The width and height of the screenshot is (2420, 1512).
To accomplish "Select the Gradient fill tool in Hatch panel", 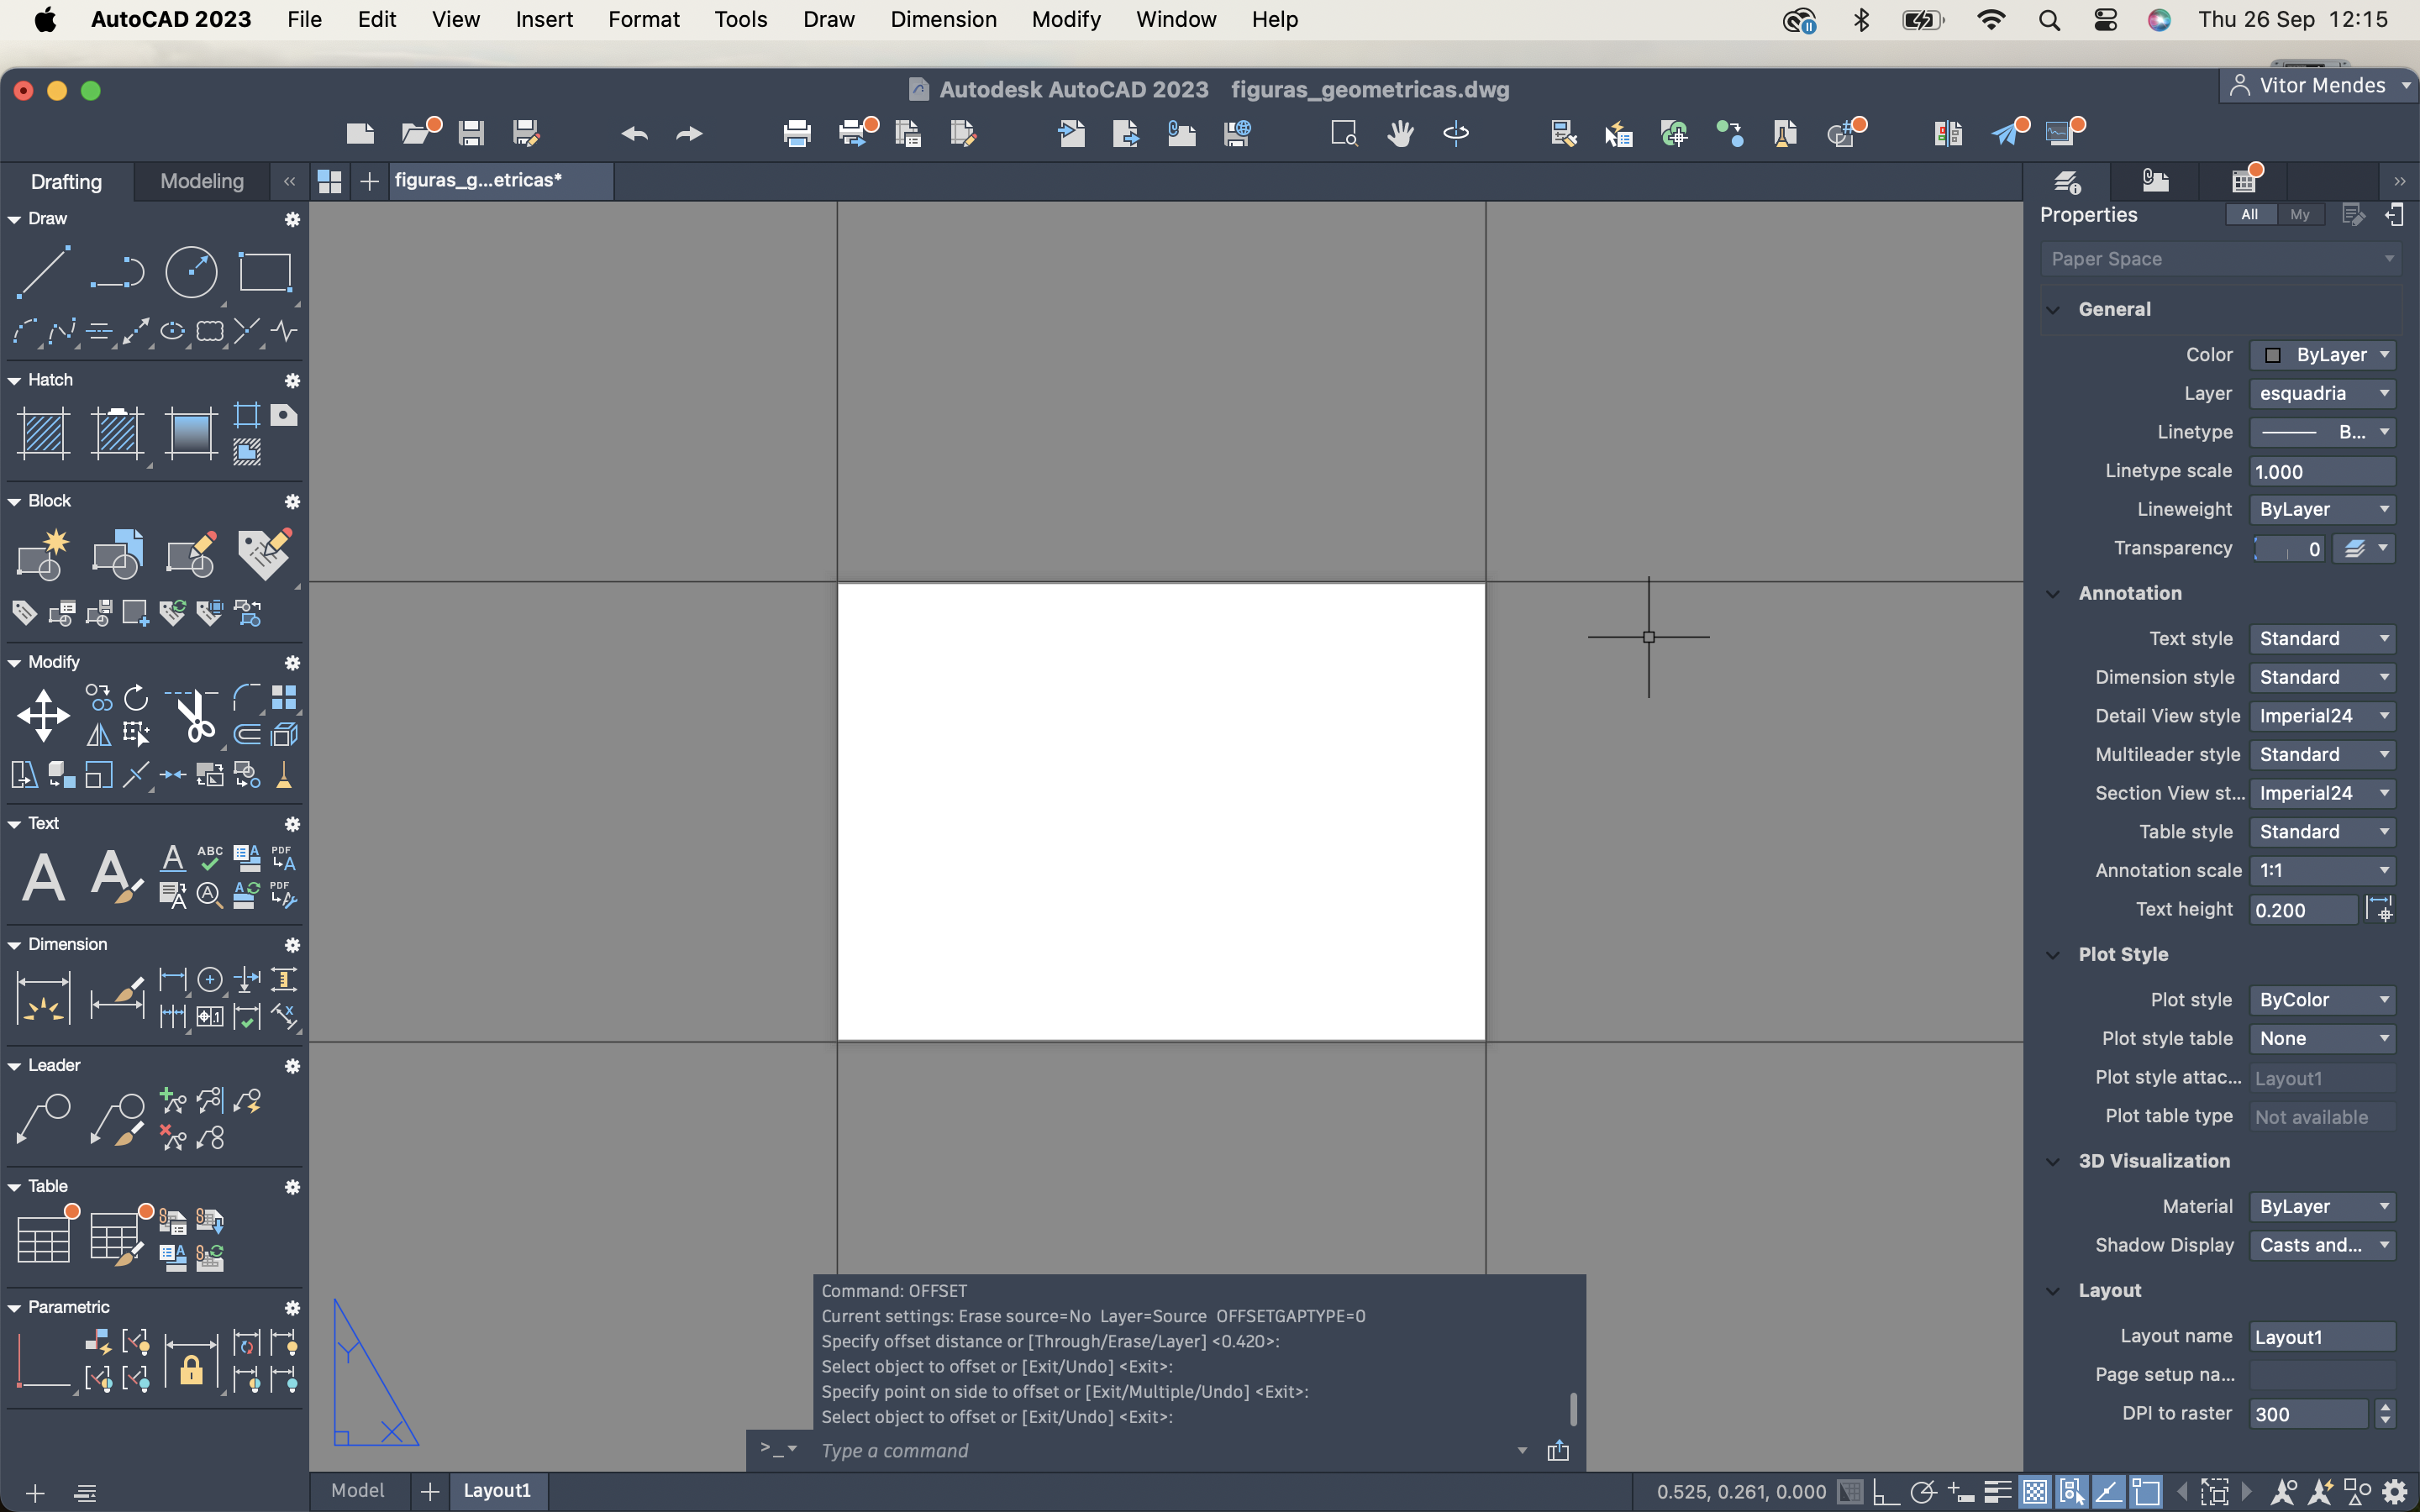I will (191, 433).
